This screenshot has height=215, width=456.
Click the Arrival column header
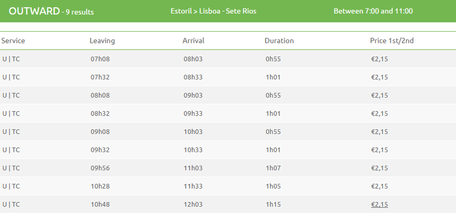pyautogui.click(x=194, y=41)
